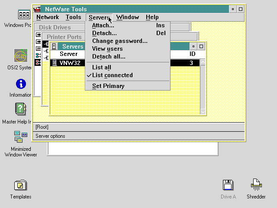The image size is (277, 208).
Task: Select the cyan network tree icon in Disk Drives
Action: pos(38,55)
